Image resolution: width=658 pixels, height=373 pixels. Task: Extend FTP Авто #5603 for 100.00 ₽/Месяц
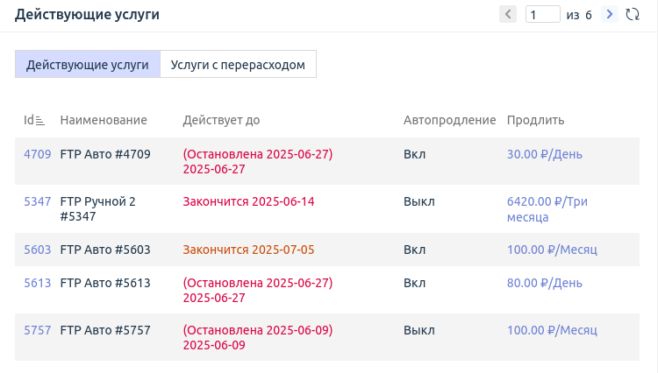coord(552,250)
